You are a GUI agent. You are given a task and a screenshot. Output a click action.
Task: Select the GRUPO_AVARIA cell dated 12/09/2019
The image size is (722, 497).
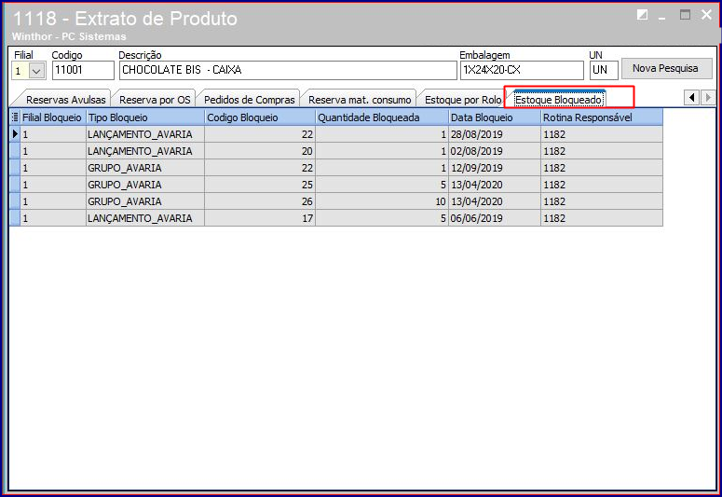145,168
